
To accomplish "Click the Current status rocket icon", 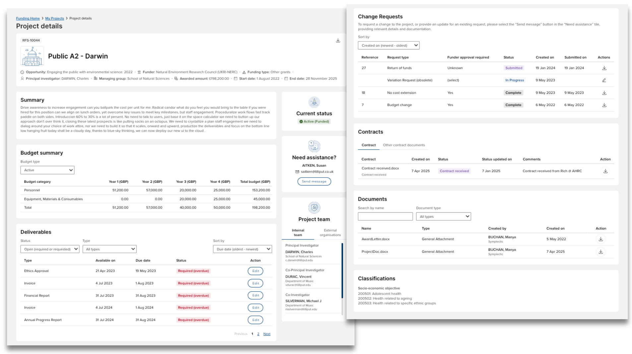I will pyautogui.click(x=314, y=102).
